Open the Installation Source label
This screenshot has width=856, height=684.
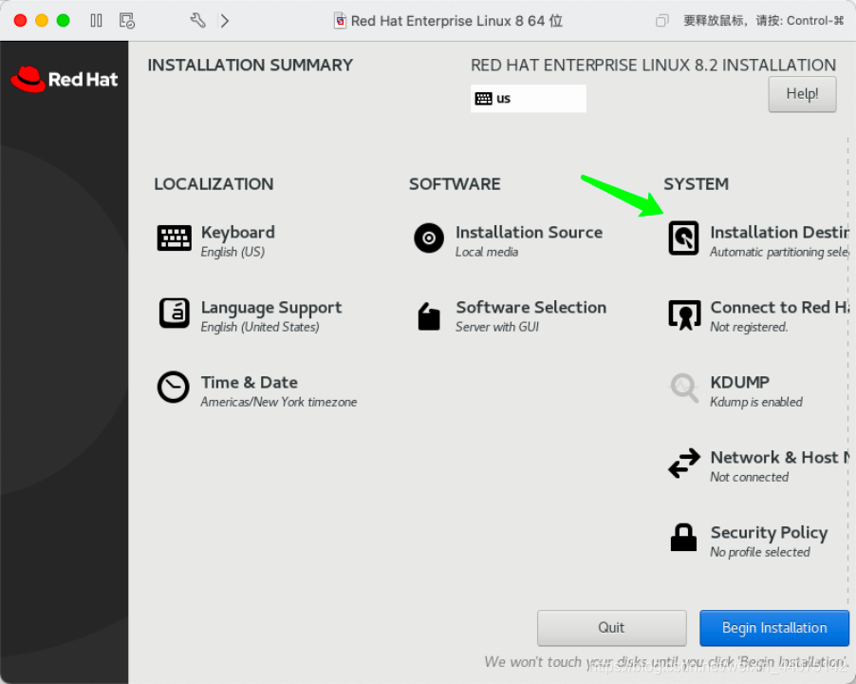pos(529,232)
